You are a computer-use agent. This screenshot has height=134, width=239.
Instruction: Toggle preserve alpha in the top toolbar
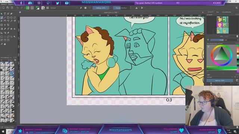(86, 8)
